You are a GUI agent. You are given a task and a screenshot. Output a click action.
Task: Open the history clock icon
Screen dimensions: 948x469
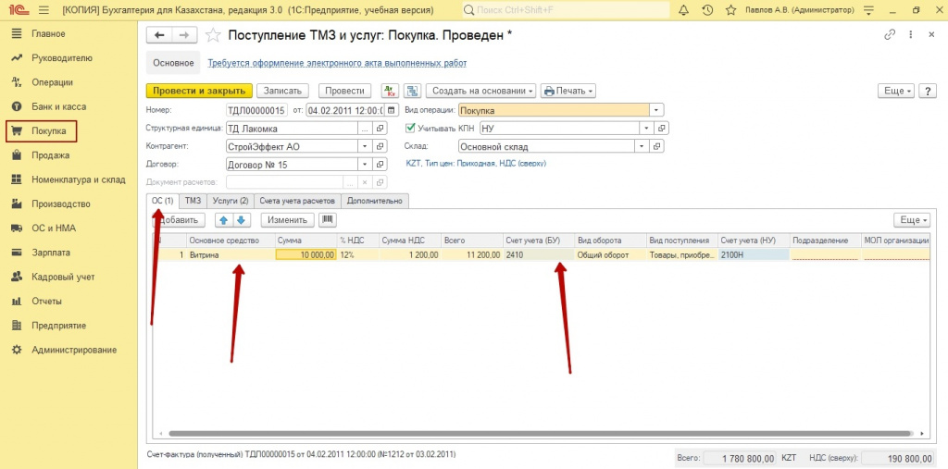click(707, 10)
